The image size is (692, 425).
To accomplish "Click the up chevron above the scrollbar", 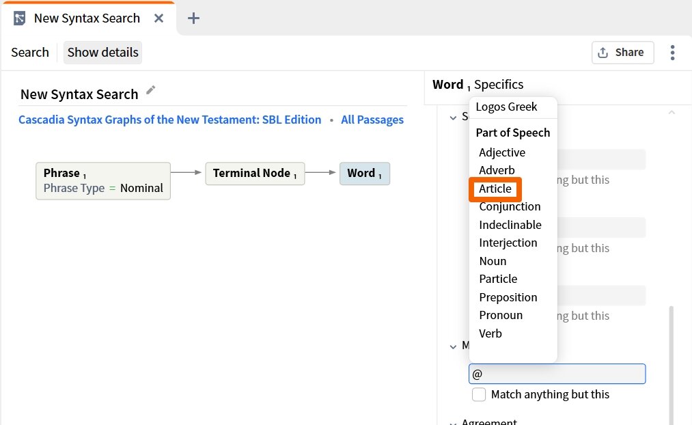I will (672, 113).
